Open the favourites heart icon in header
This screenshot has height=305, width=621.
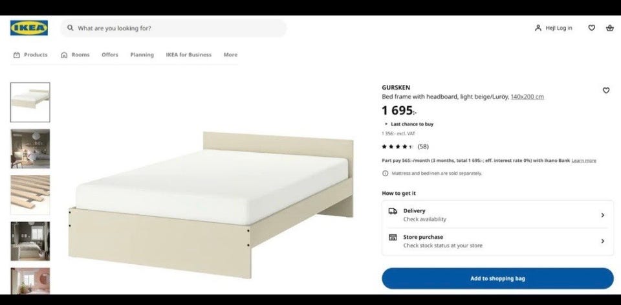click(591, 28)
